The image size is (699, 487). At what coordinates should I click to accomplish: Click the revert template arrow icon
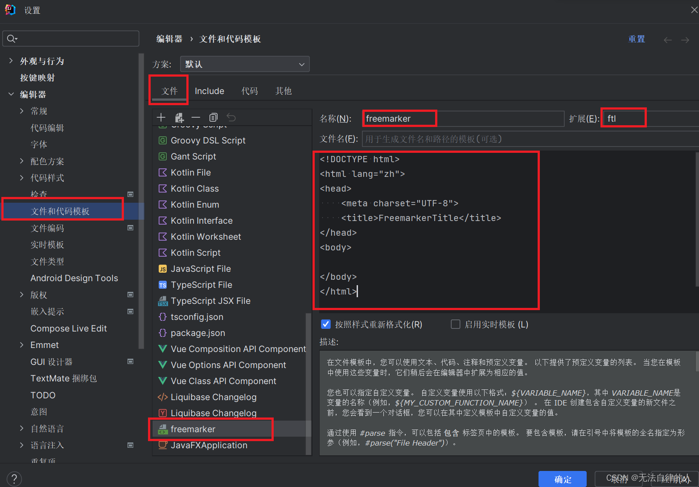[231, 118]
